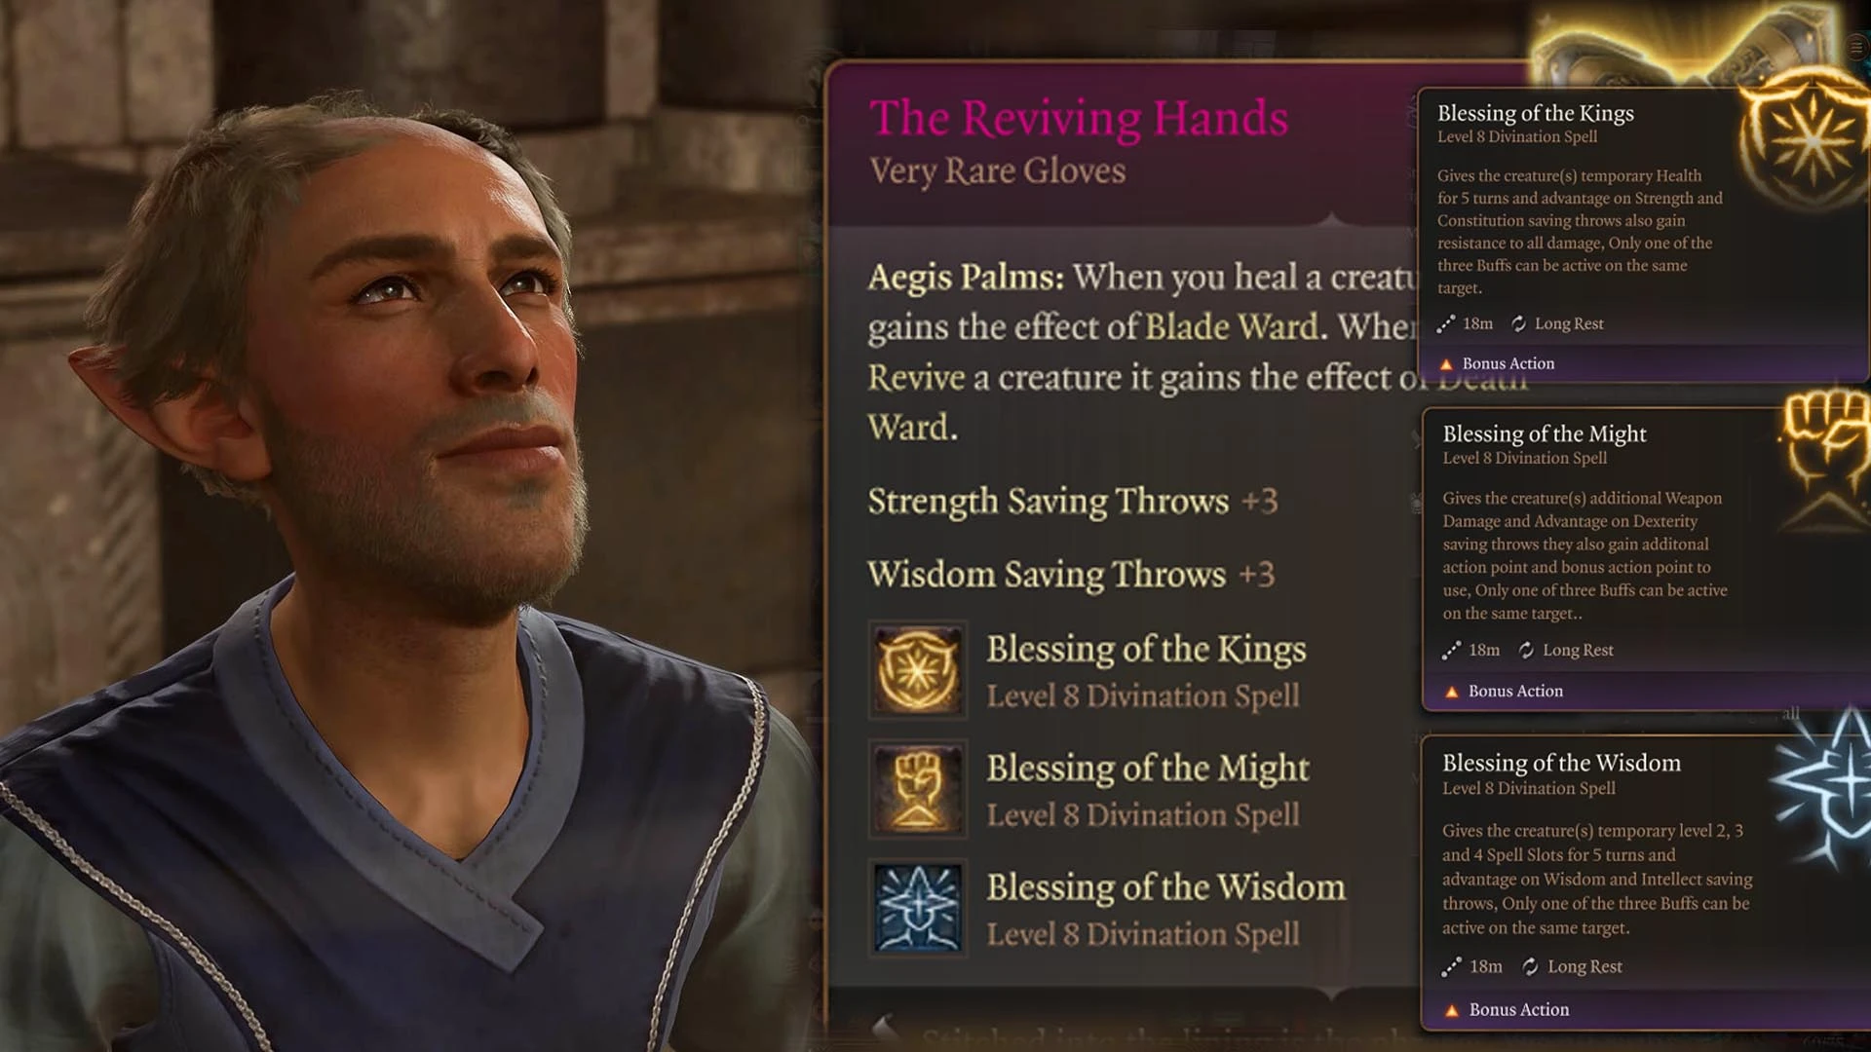
Task: Click the Blessing of the Might fist icon
Action: [917, 789]
